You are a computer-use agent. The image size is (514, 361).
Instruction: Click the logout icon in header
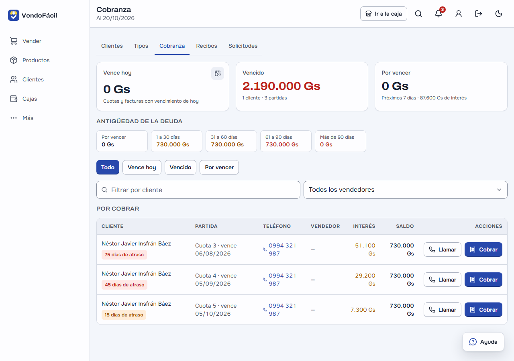(479, 14)
